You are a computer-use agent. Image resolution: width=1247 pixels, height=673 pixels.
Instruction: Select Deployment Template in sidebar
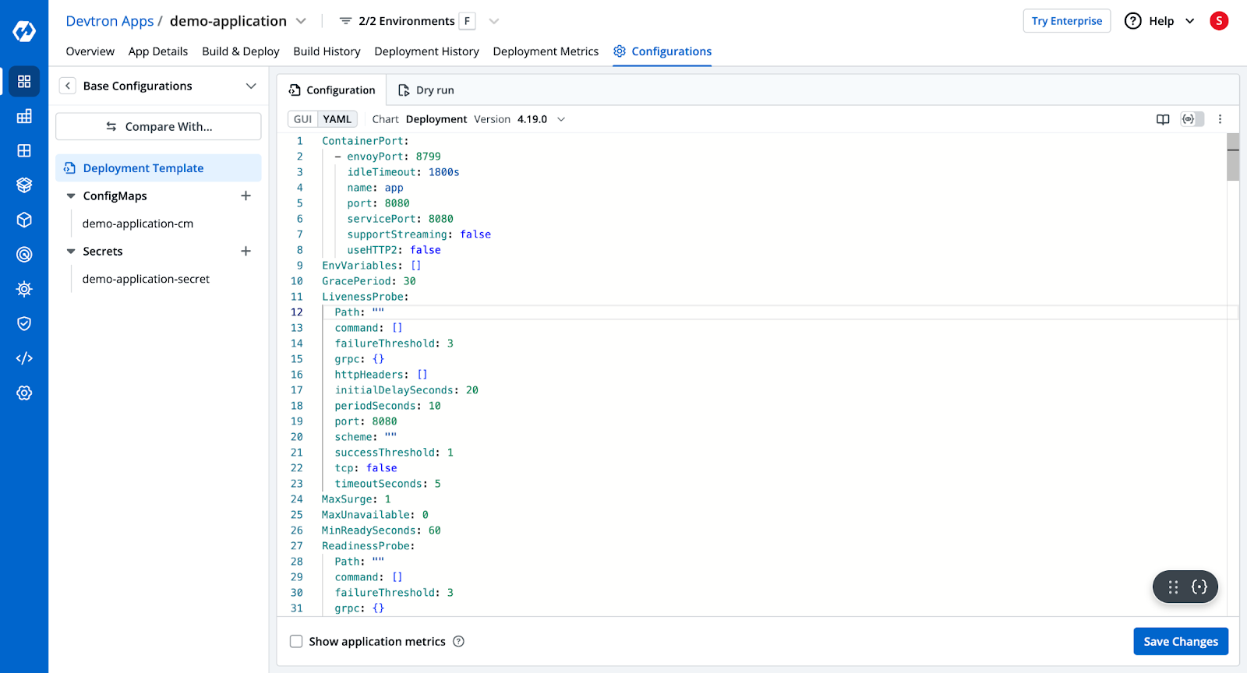(x=158, y=167)
